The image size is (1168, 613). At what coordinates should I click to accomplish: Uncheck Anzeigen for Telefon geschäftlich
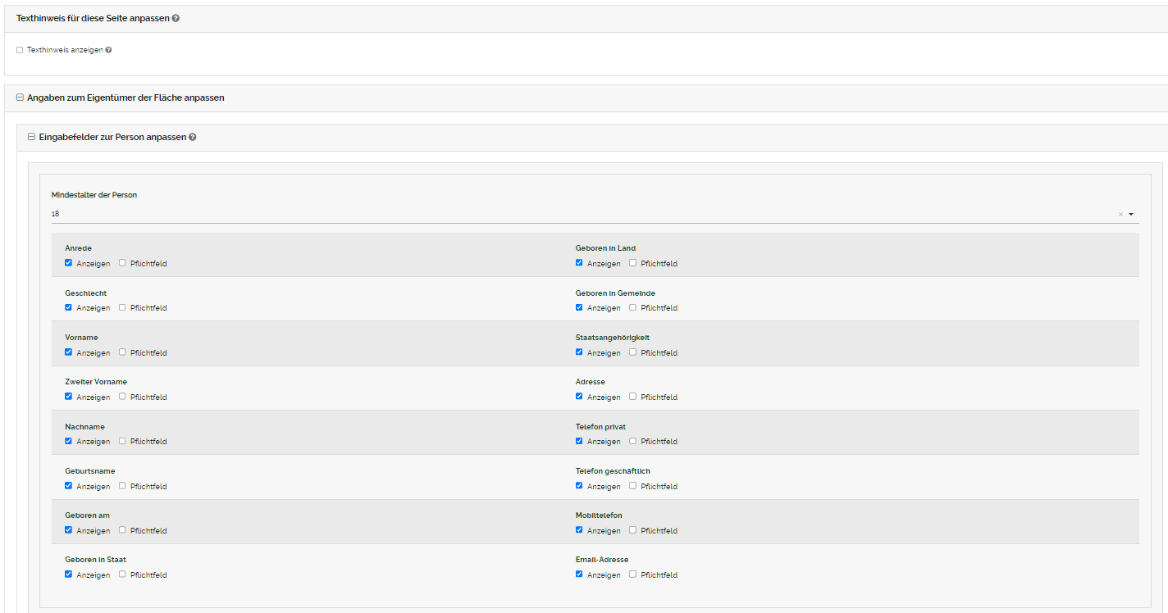tap(579, 486)
